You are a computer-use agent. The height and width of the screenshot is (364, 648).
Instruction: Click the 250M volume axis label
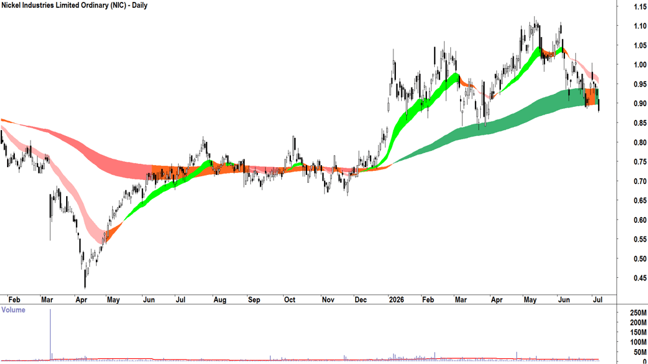638,313
